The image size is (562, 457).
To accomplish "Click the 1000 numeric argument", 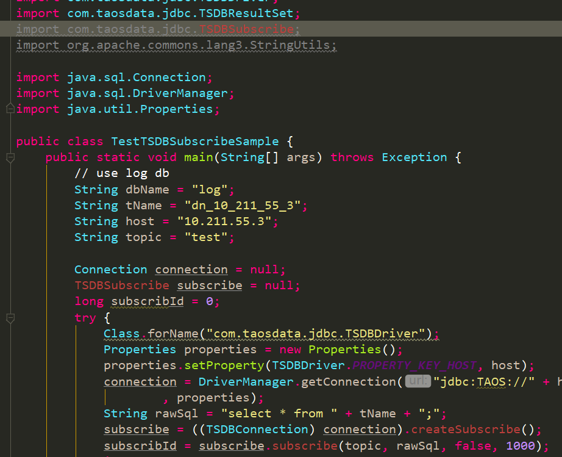I will coord(521,446).
